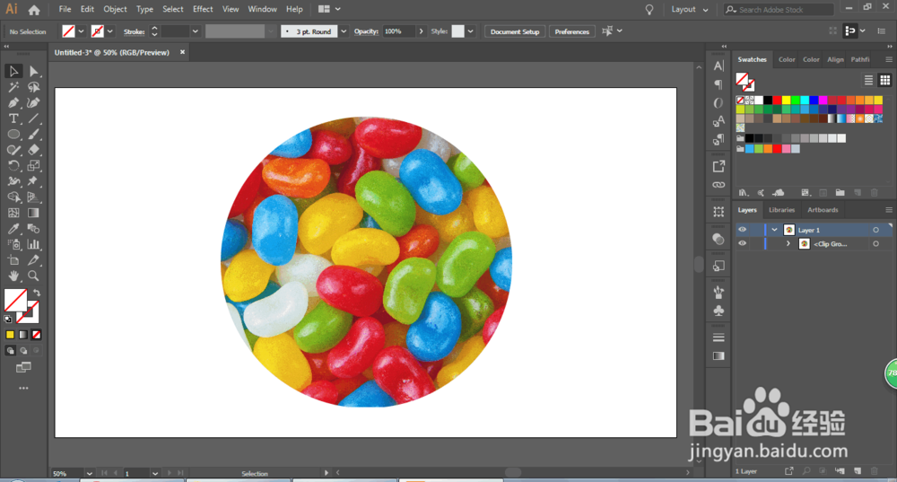897x482 pixels.
Task: Select the Column Graph tool
Action: (34, 244)
